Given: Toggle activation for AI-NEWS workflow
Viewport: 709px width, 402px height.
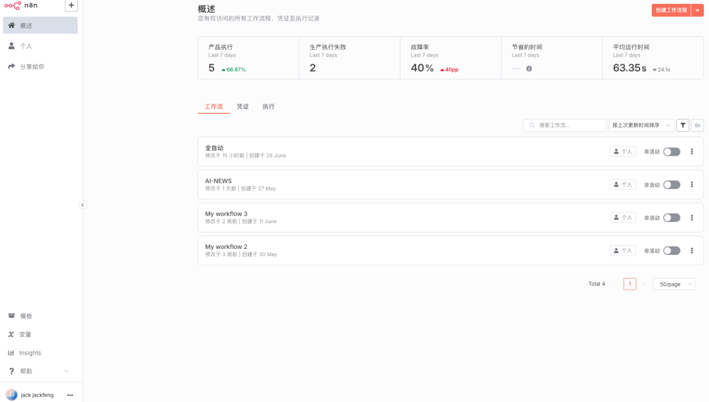Looking at the screenshot, I should point(672,185).
